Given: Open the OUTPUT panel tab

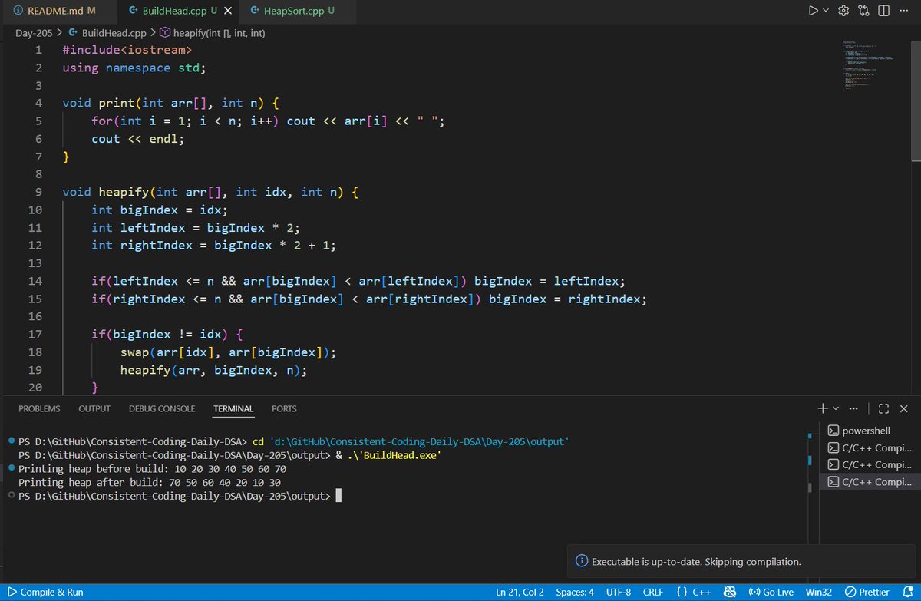Looking at the screenshot, I should [x=94, y=409].
